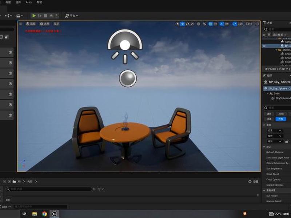Open Chrome from the Windows taskbar

[x=44, y=214]
